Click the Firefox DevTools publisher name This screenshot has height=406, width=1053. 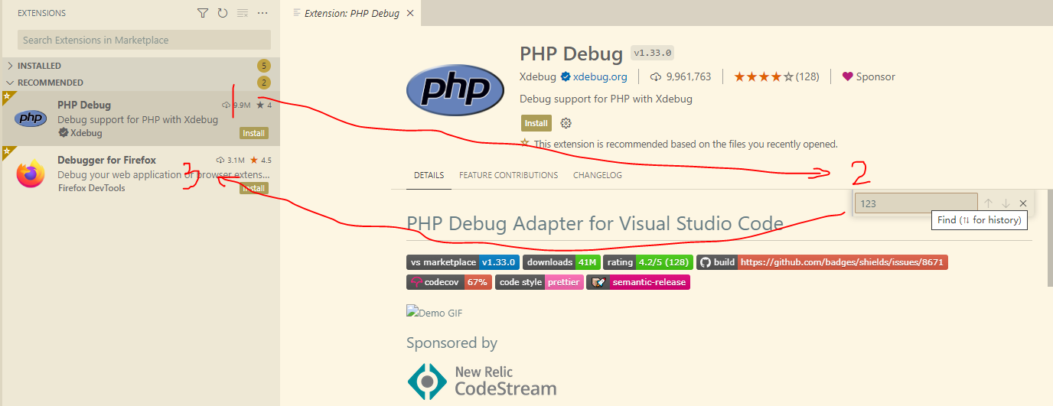91,188
